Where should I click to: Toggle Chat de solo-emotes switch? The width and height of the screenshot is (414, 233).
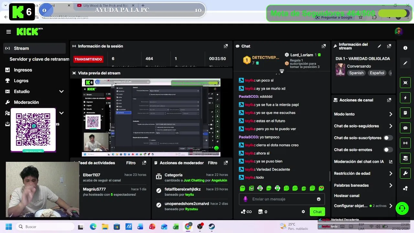[388, 150]
